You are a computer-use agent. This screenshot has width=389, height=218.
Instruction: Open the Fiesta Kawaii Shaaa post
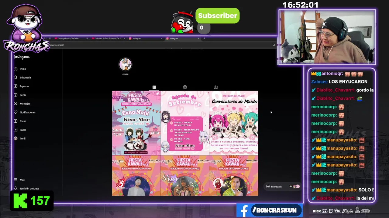[185, 176]
